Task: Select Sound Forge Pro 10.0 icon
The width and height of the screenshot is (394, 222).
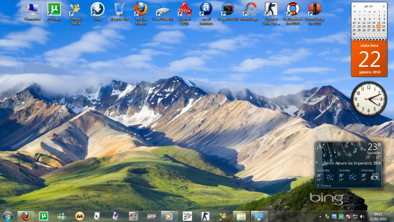Action: [315, 9]
